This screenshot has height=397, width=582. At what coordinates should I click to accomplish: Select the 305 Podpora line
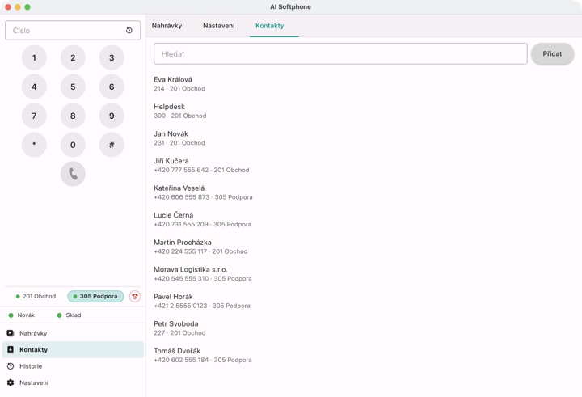(95, 297)
